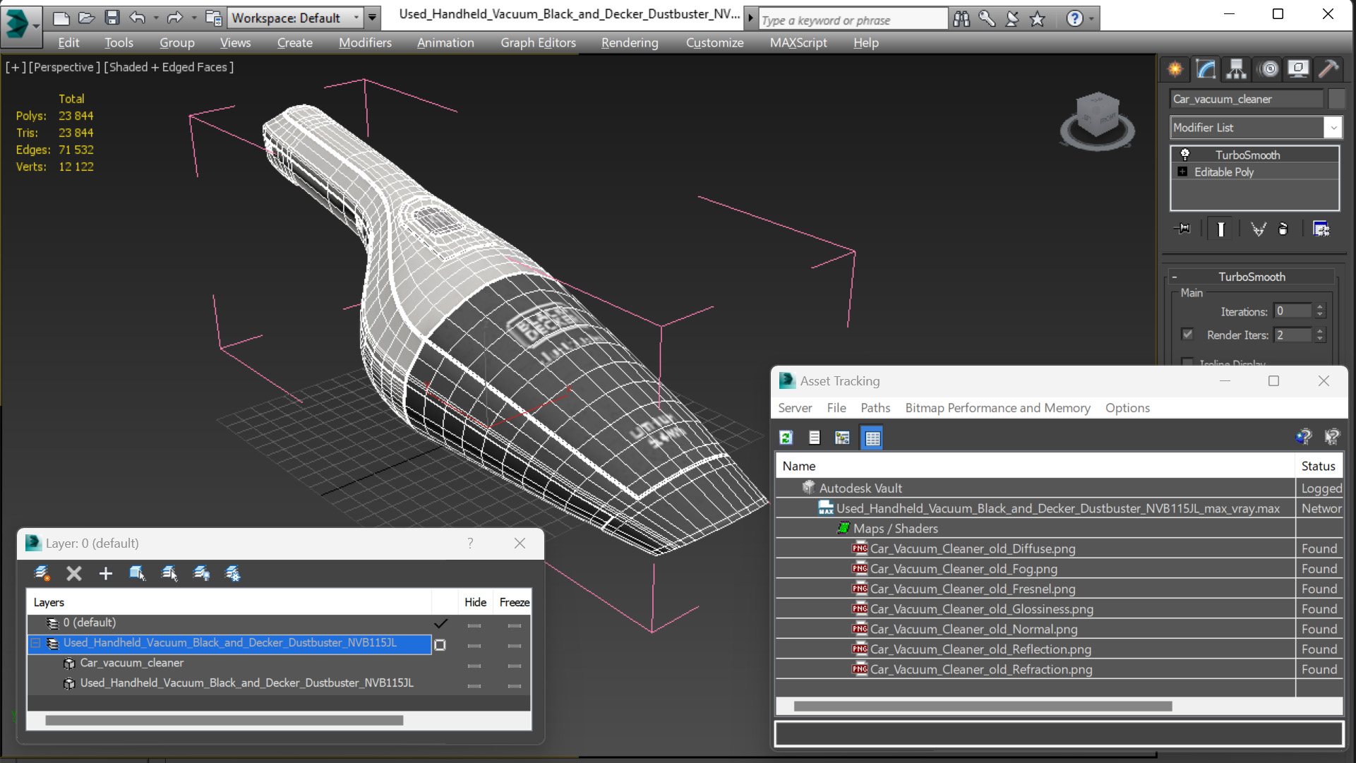Viewport: 1356px width, 763px height.
Task: Click Delete layer X icon
Action: tap(74, 573)
